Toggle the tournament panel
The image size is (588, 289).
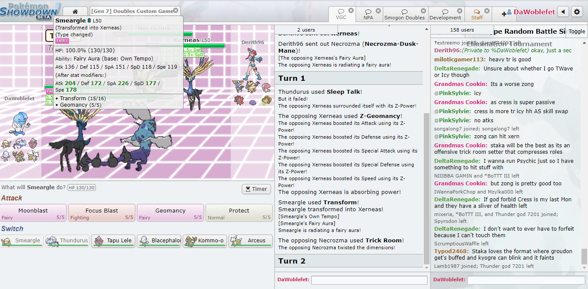click(577, 31)
